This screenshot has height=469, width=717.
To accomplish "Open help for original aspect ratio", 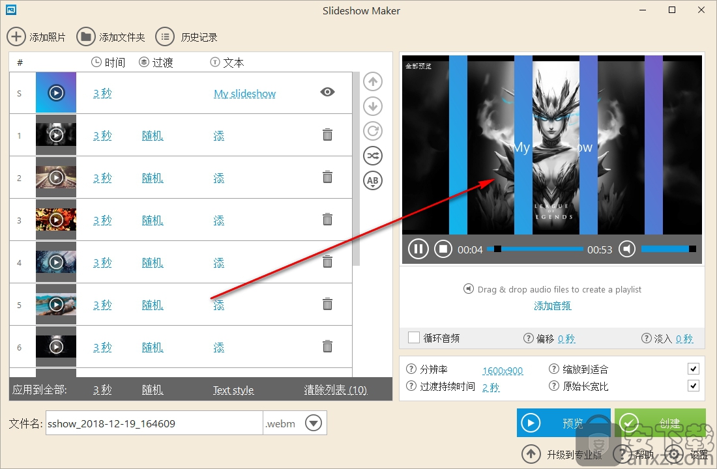I will point(554,386).
